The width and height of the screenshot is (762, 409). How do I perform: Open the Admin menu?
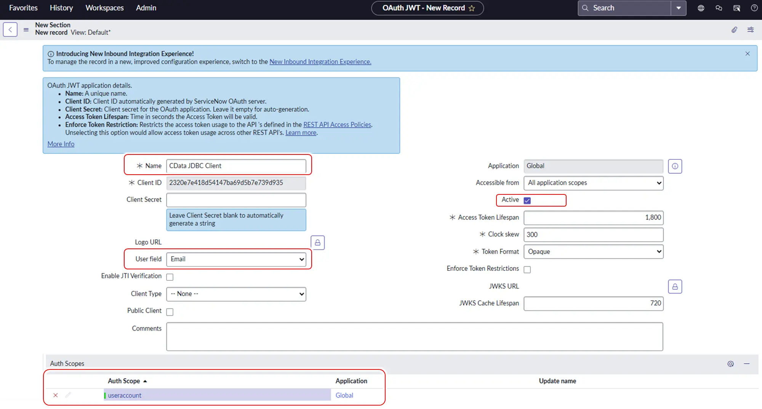point(146,8)
